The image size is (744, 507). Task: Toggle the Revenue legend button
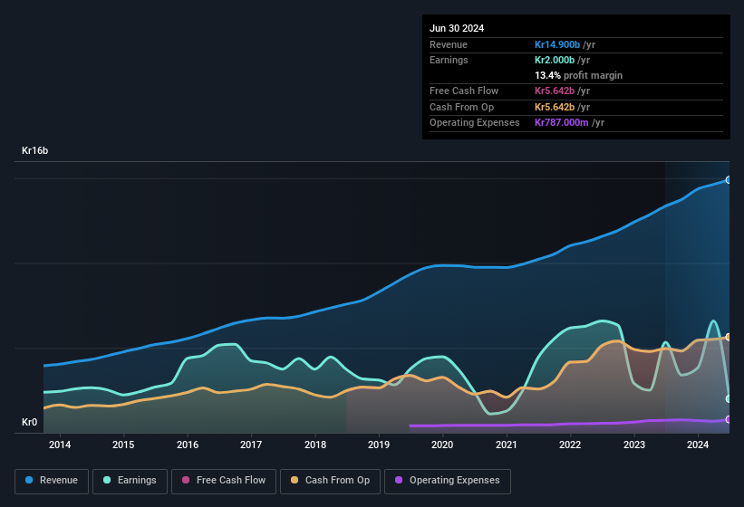coord(52,481)
